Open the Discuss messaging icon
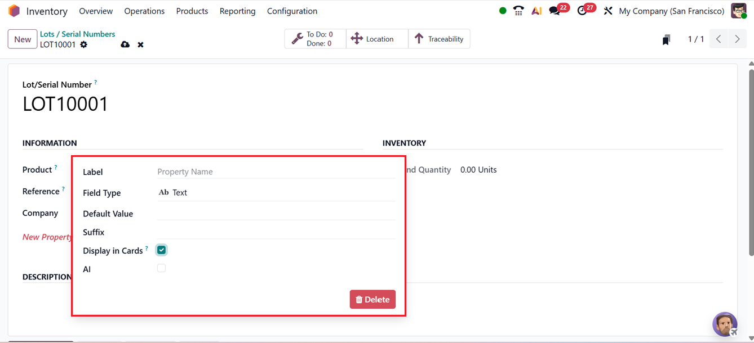The height and width of the screenshot is (343, 754). tap(554, 10)
